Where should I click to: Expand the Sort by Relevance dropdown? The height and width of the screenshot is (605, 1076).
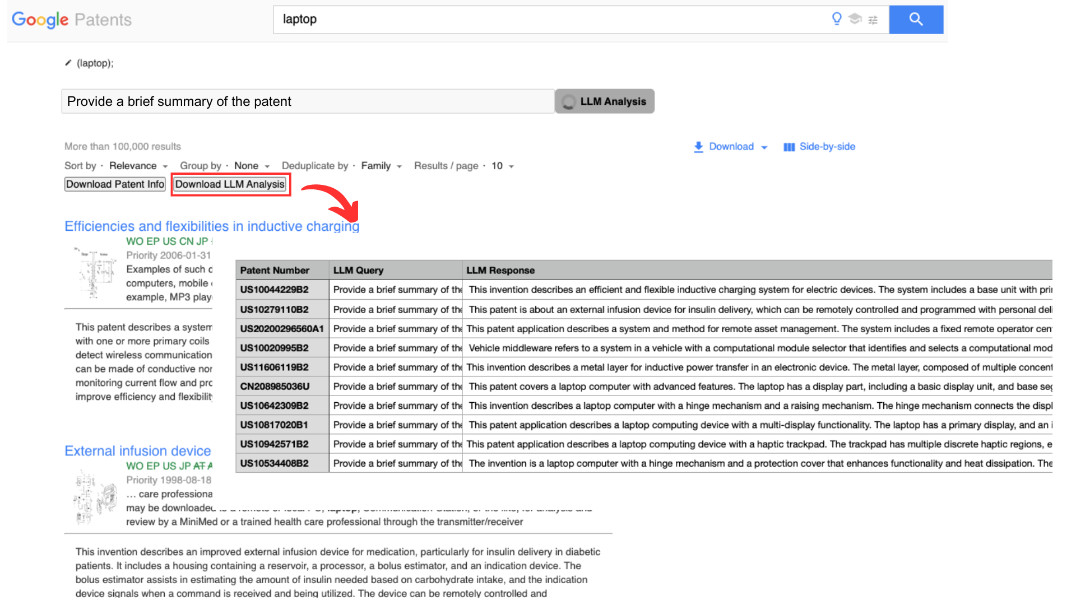point(138,166)
